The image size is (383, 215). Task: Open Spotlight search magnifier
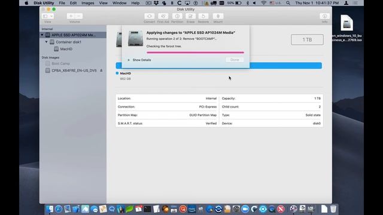288,3
